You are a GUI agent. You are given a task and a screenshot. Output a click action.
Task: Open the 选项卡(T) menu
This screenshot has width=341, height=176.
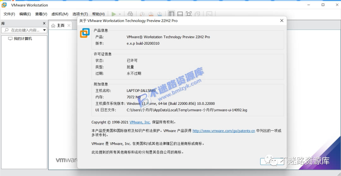80,14
